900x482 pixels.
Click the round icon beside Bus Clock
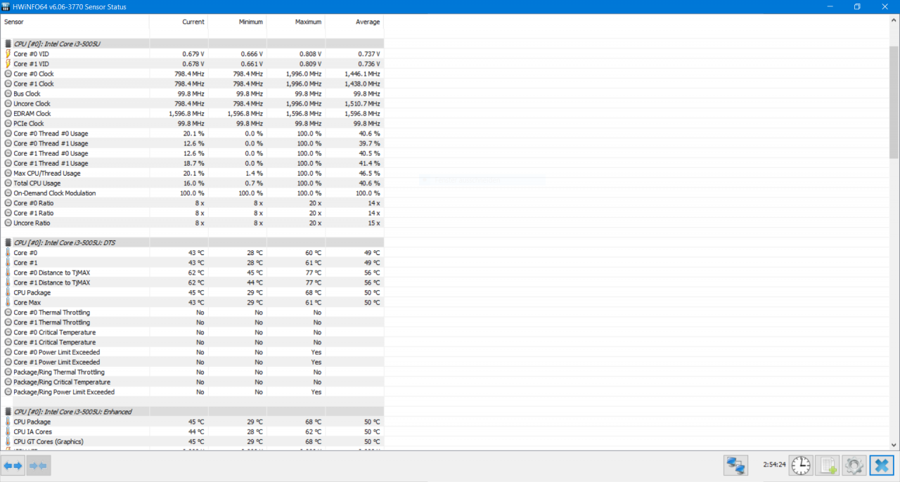point(8,93)
